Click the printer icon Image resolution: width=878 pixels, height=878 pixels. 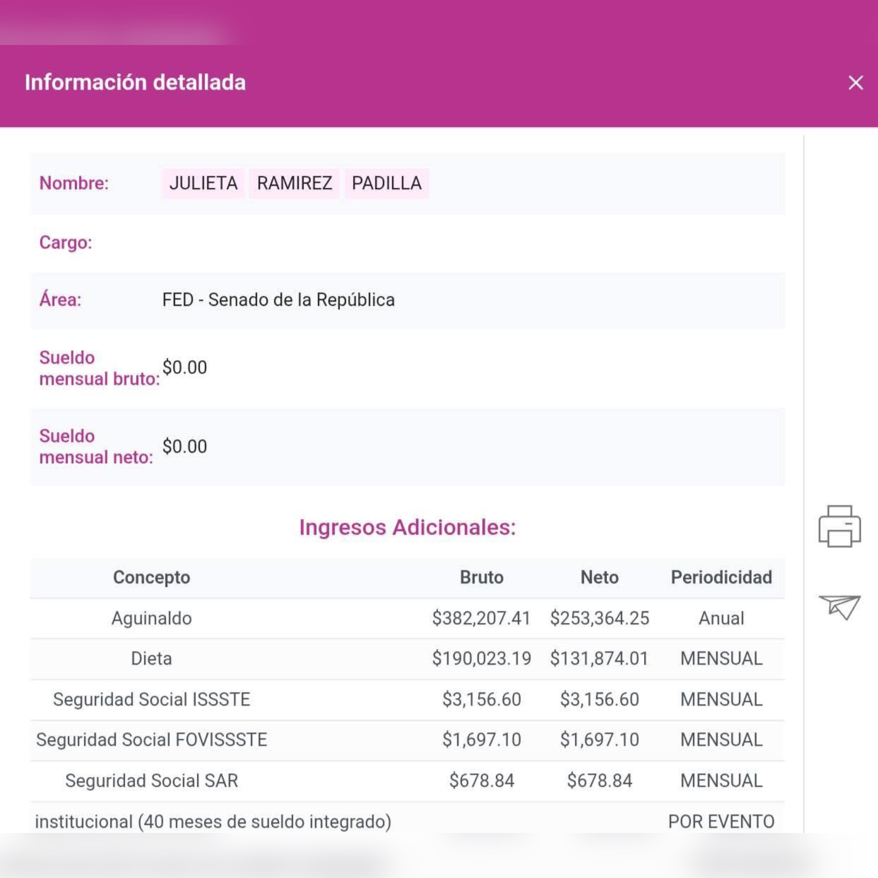click(839, 526)
